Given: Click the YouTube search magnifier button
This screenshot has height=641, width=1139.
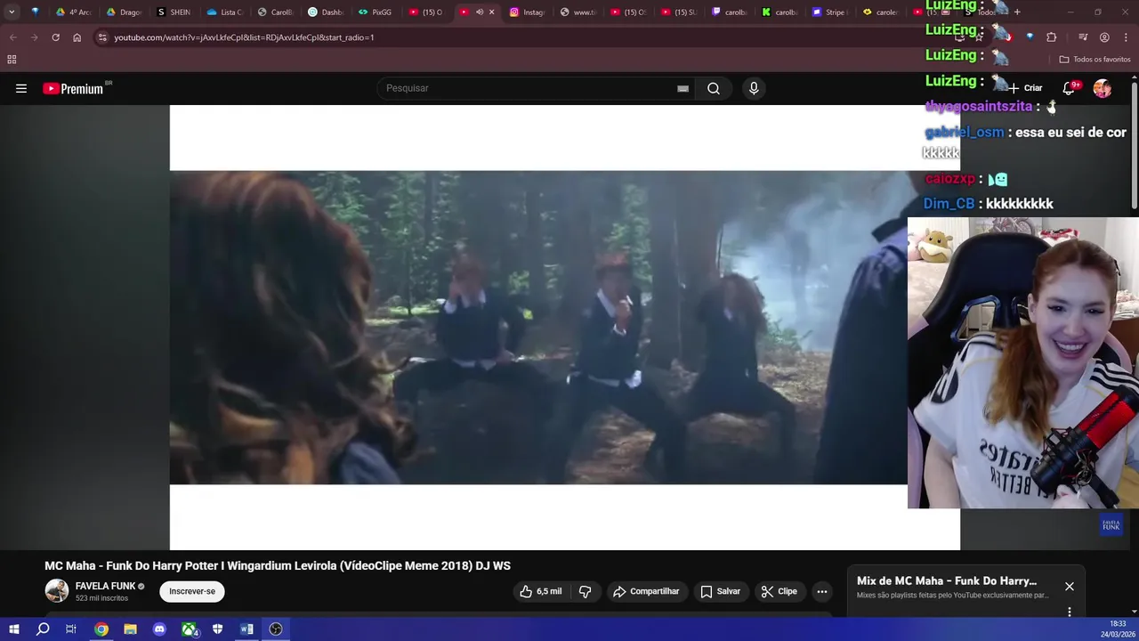Looking at the screenshot, I should click(714, 88).
